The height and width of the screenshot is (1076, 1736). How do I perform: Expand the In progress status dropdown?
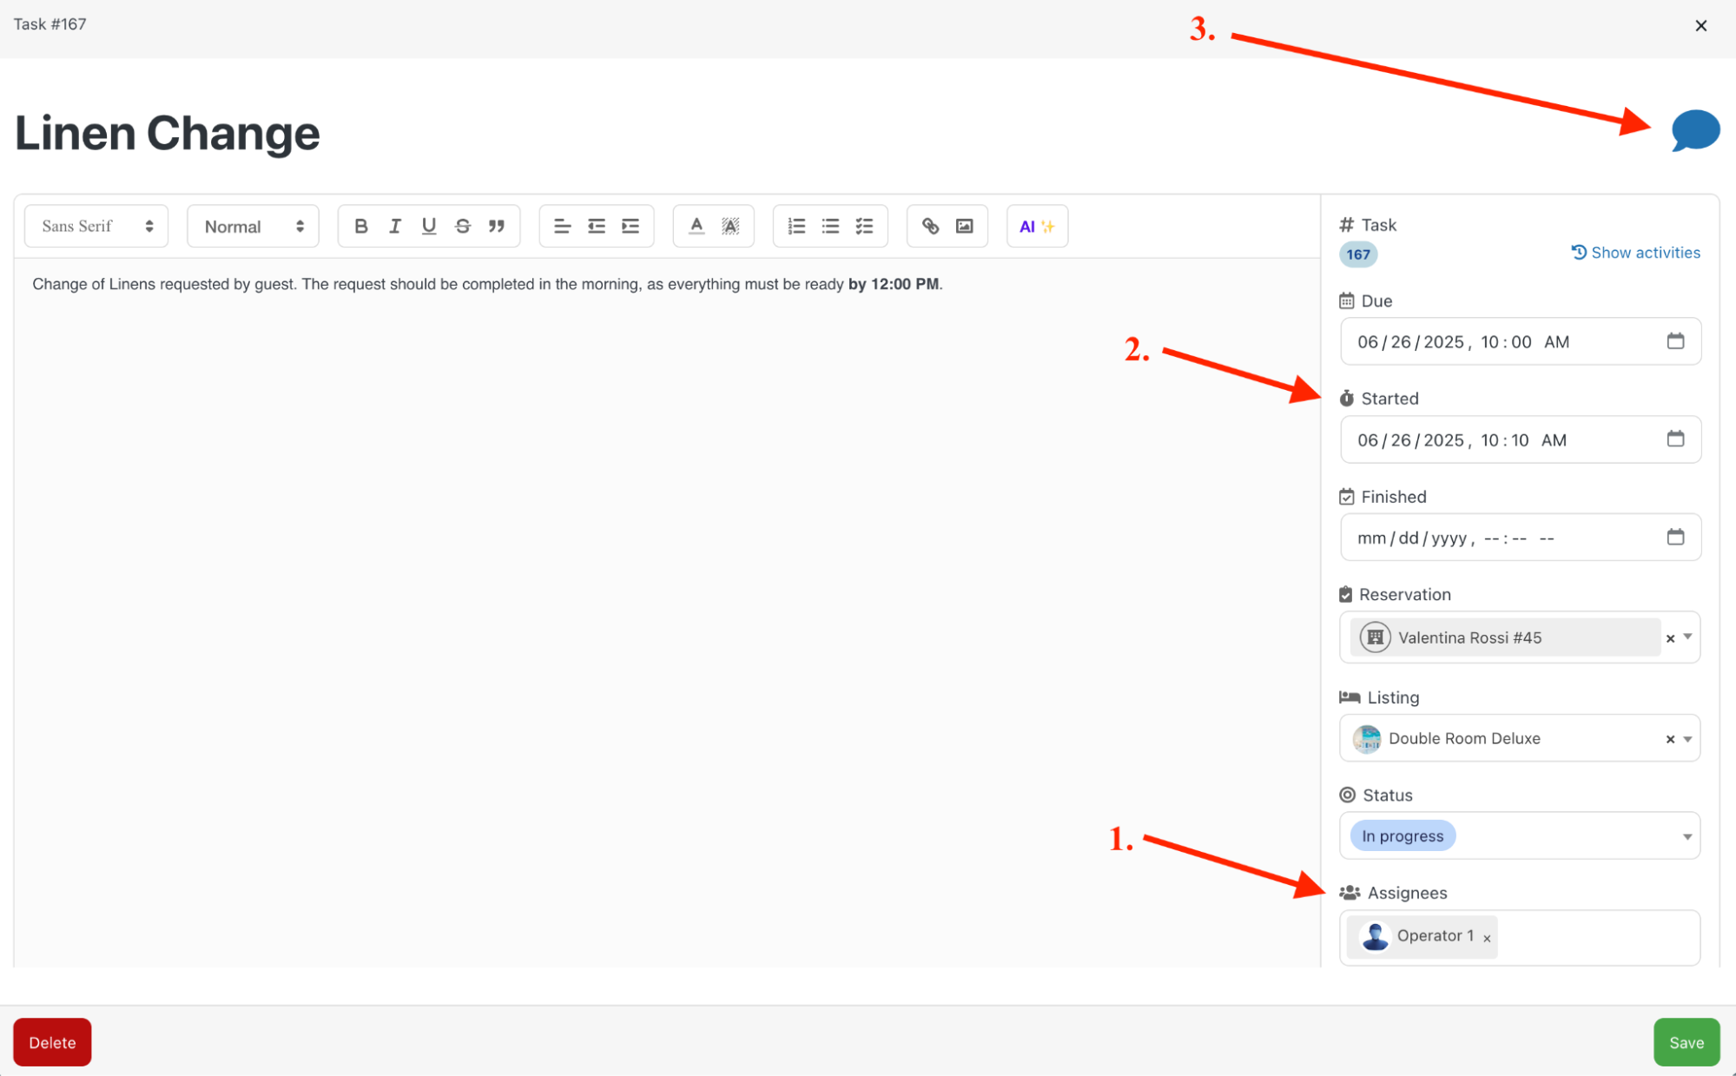[x=1687, y=836]
